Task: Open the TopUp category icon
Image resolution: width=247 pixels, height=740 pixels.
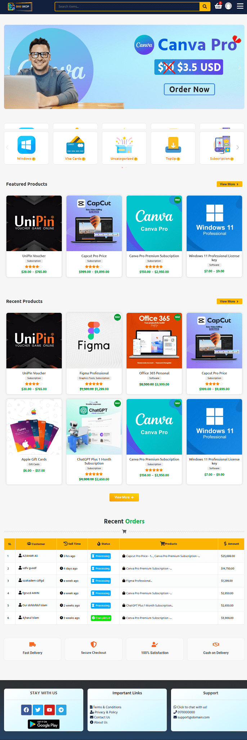Action: coord(173,145)
